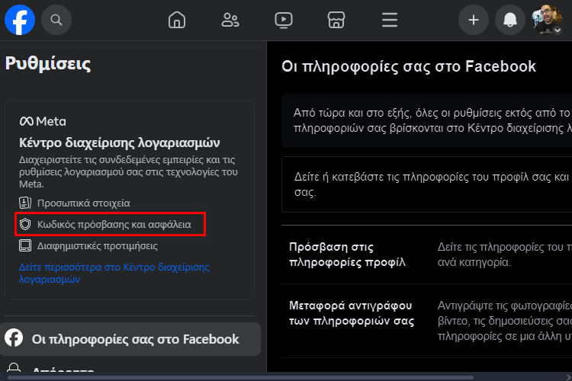Open the Marketplace icon

click(336, 20)
